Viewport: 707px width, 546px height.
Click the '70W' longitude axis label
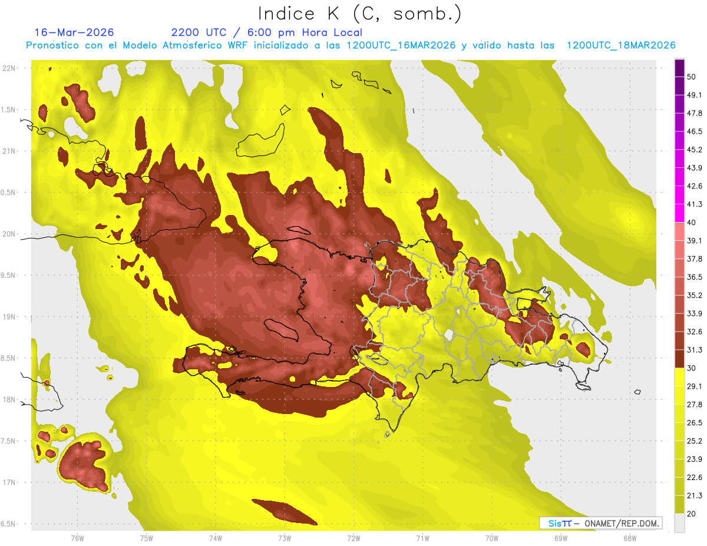491,538
